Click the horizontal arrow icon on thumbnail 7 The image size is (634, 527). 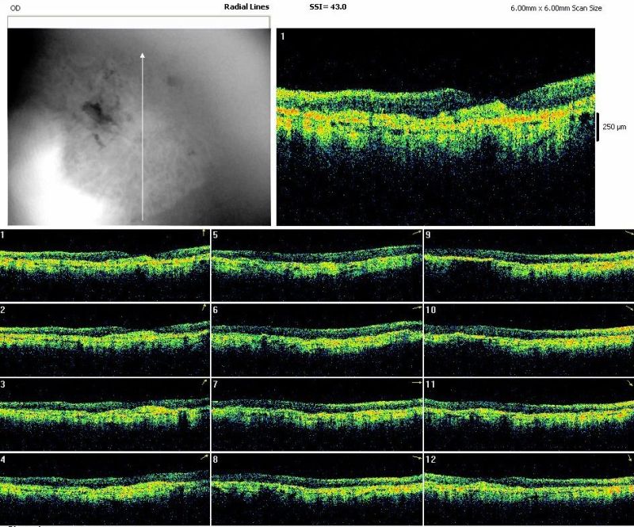(x=416, y=382)
